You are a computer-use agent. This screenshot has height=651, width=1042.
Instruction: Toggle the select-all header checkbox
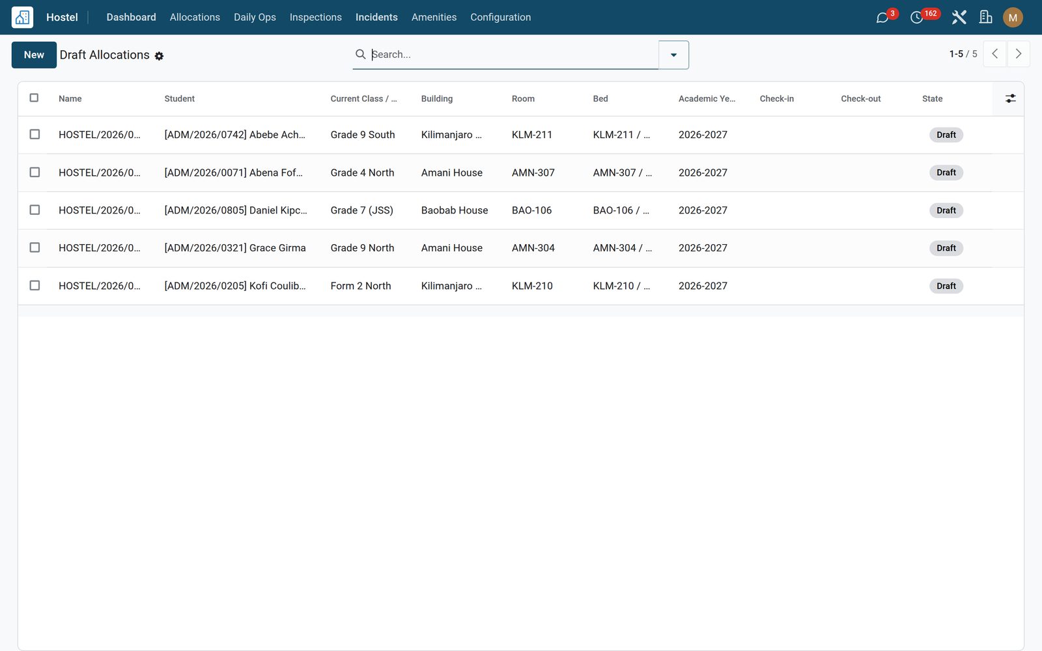tap(35, 98)
